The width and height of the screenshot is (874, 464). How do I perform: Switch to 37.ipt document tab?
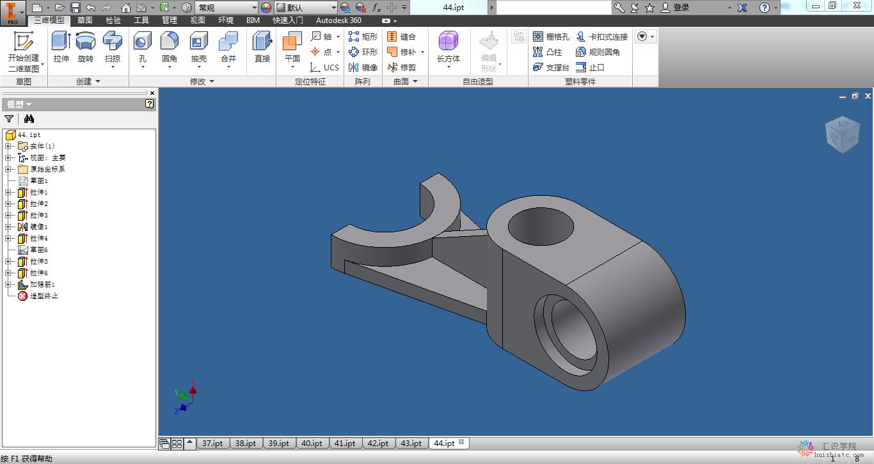click(212, 443)
